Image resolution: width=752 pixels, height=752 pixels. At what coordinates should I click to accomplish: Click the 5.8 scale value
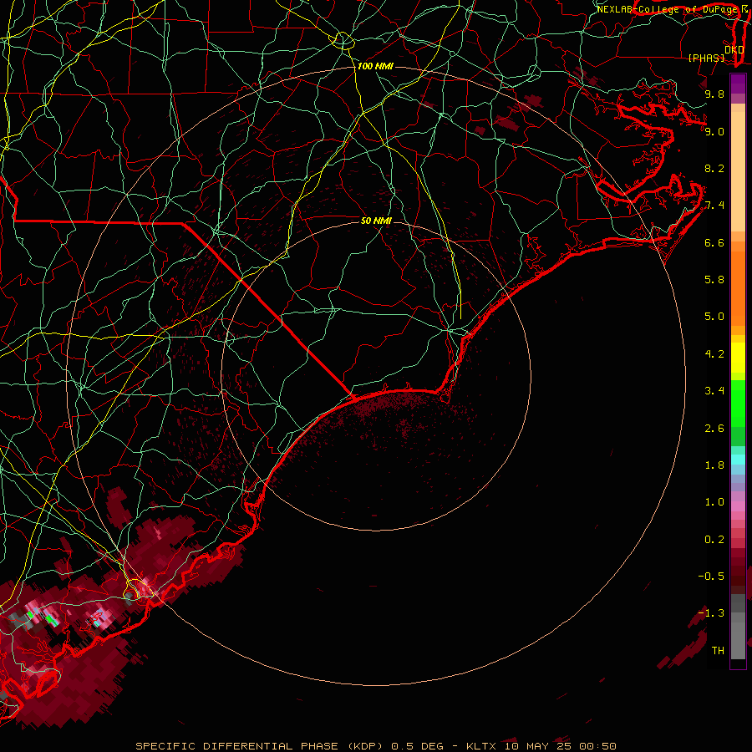coord(714,280)
